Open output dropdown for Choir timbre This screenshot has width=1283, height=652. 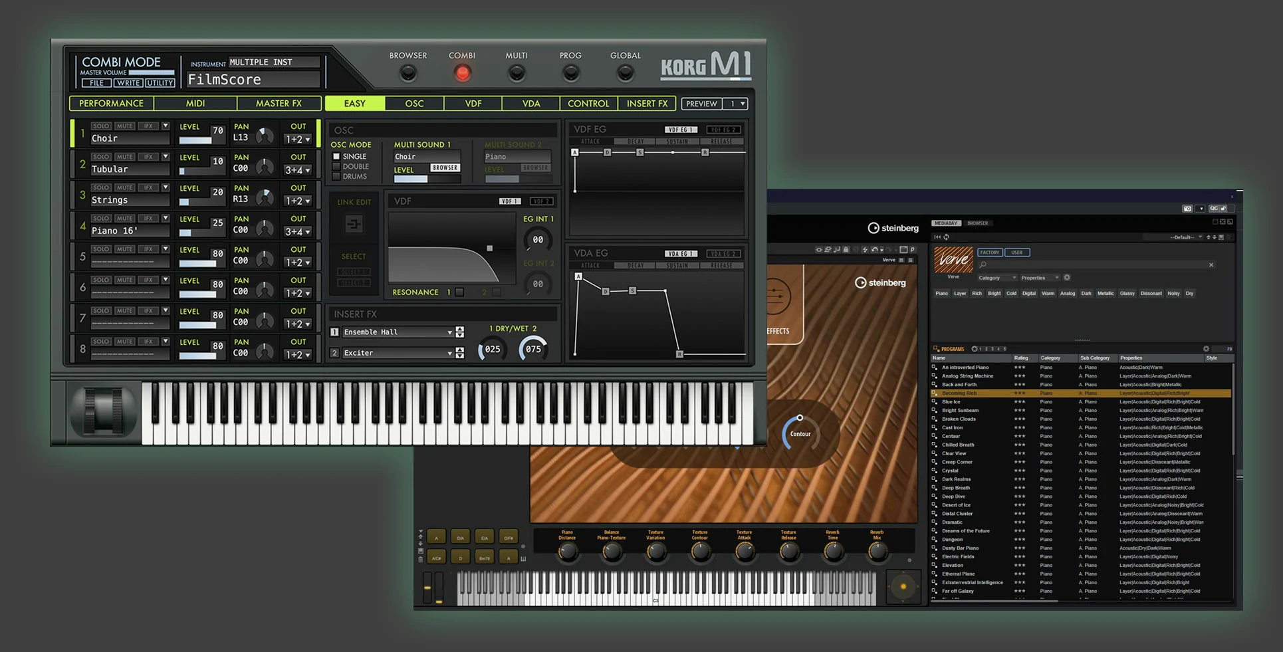coord(297,140)
